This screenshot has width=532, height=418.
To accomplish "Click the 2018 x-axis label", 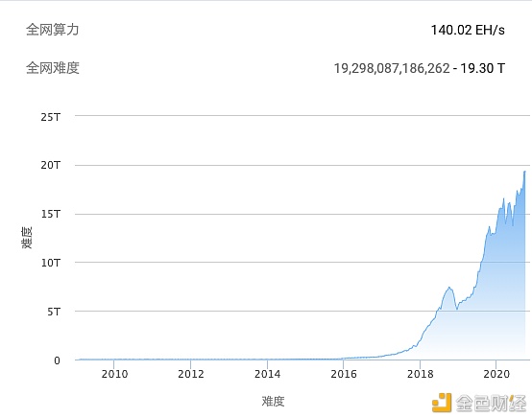I will (421, 374).
